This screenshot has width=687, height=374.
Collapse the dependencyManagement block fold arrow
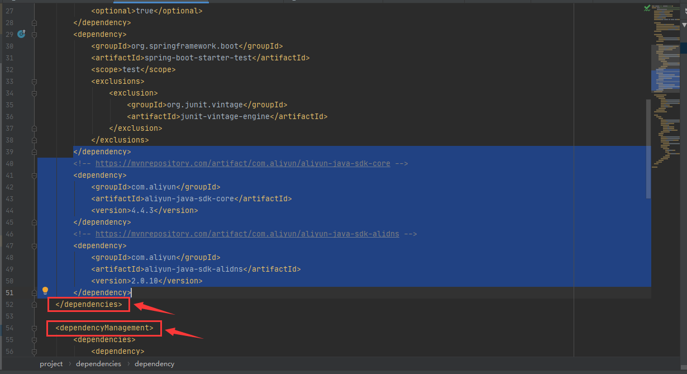point(34,328)
